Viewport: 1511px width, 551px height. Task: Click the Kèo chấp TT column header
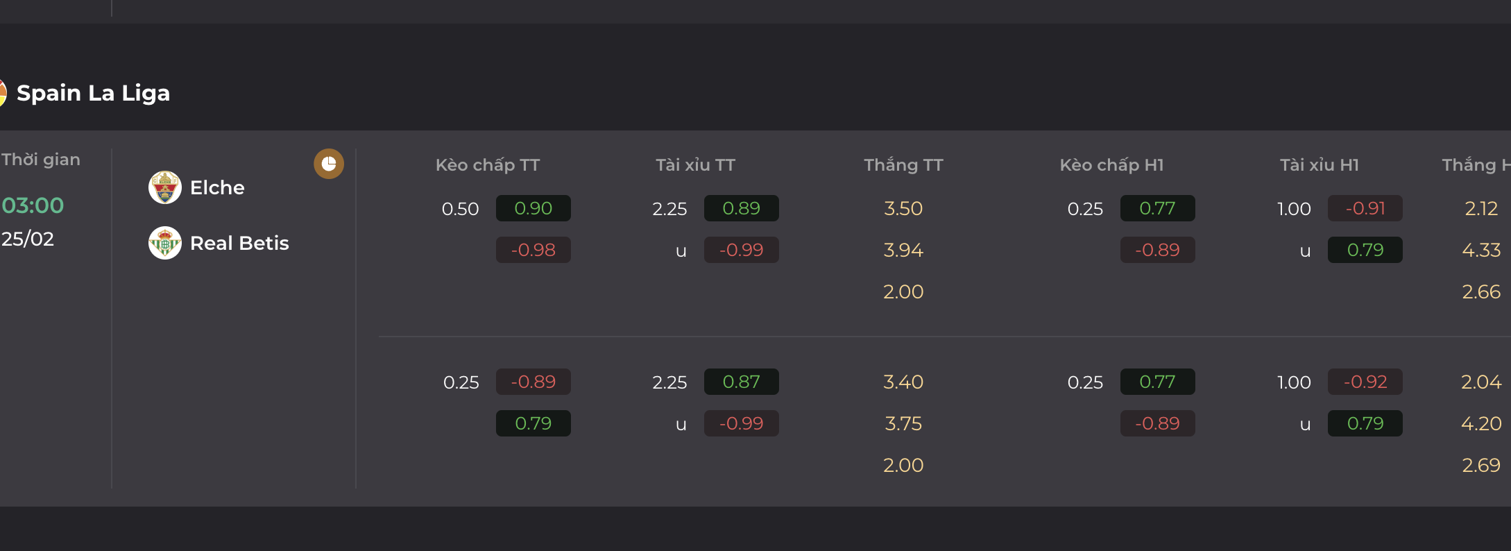(488, 165)
